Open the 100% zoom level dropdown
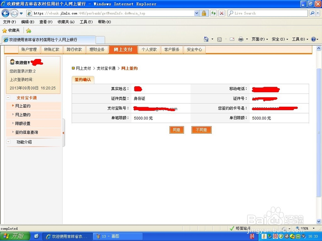The width and height of the screenshot is (322, 241). click(314, 228)
